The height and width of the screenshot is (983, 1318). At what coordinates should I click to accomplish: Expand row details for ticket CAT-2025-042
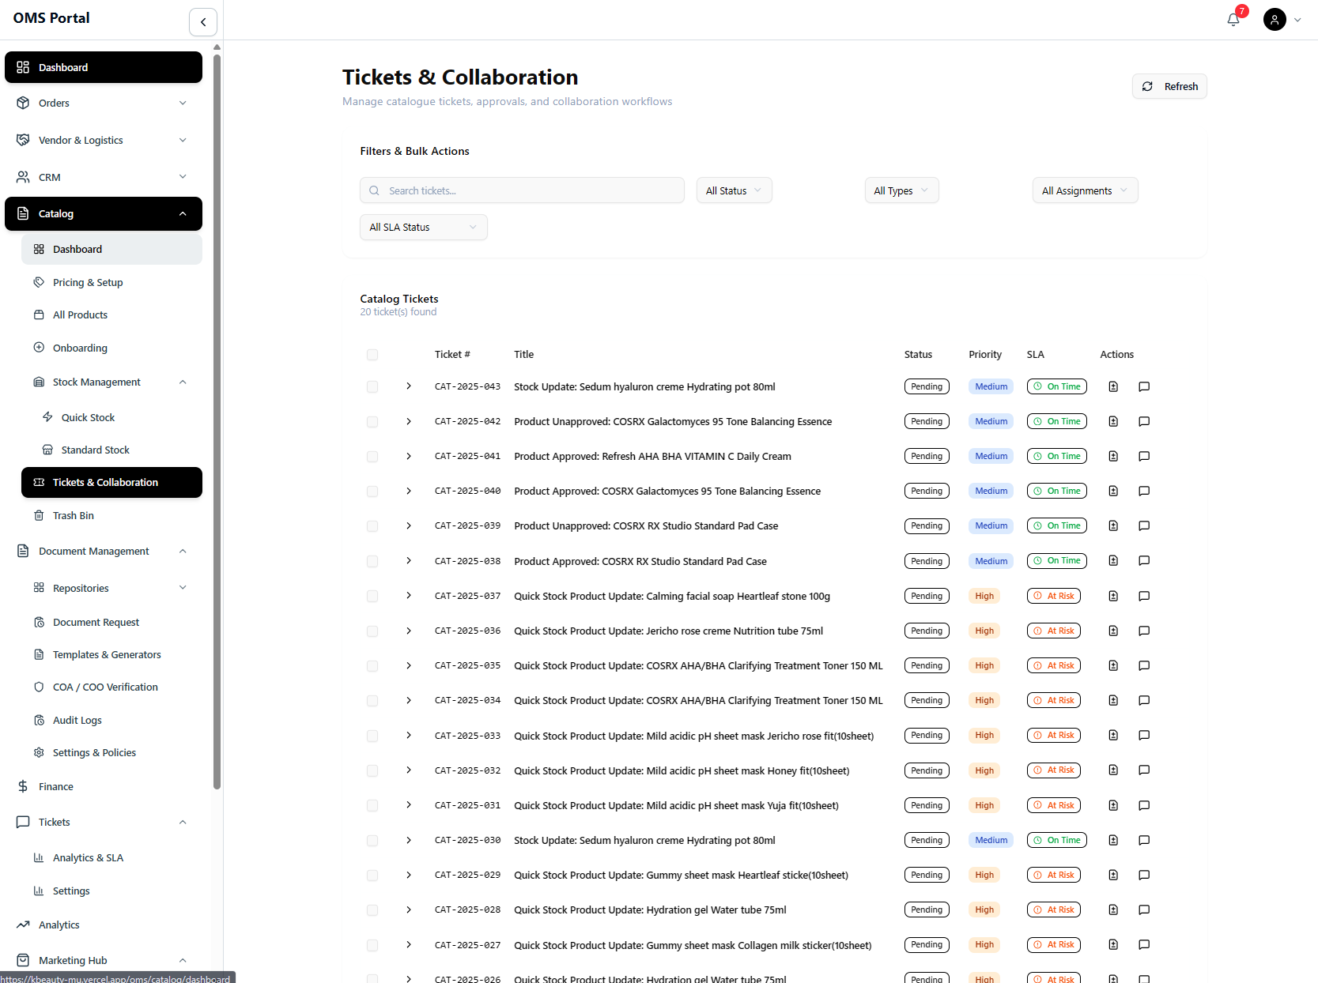(x=409, y=421)
